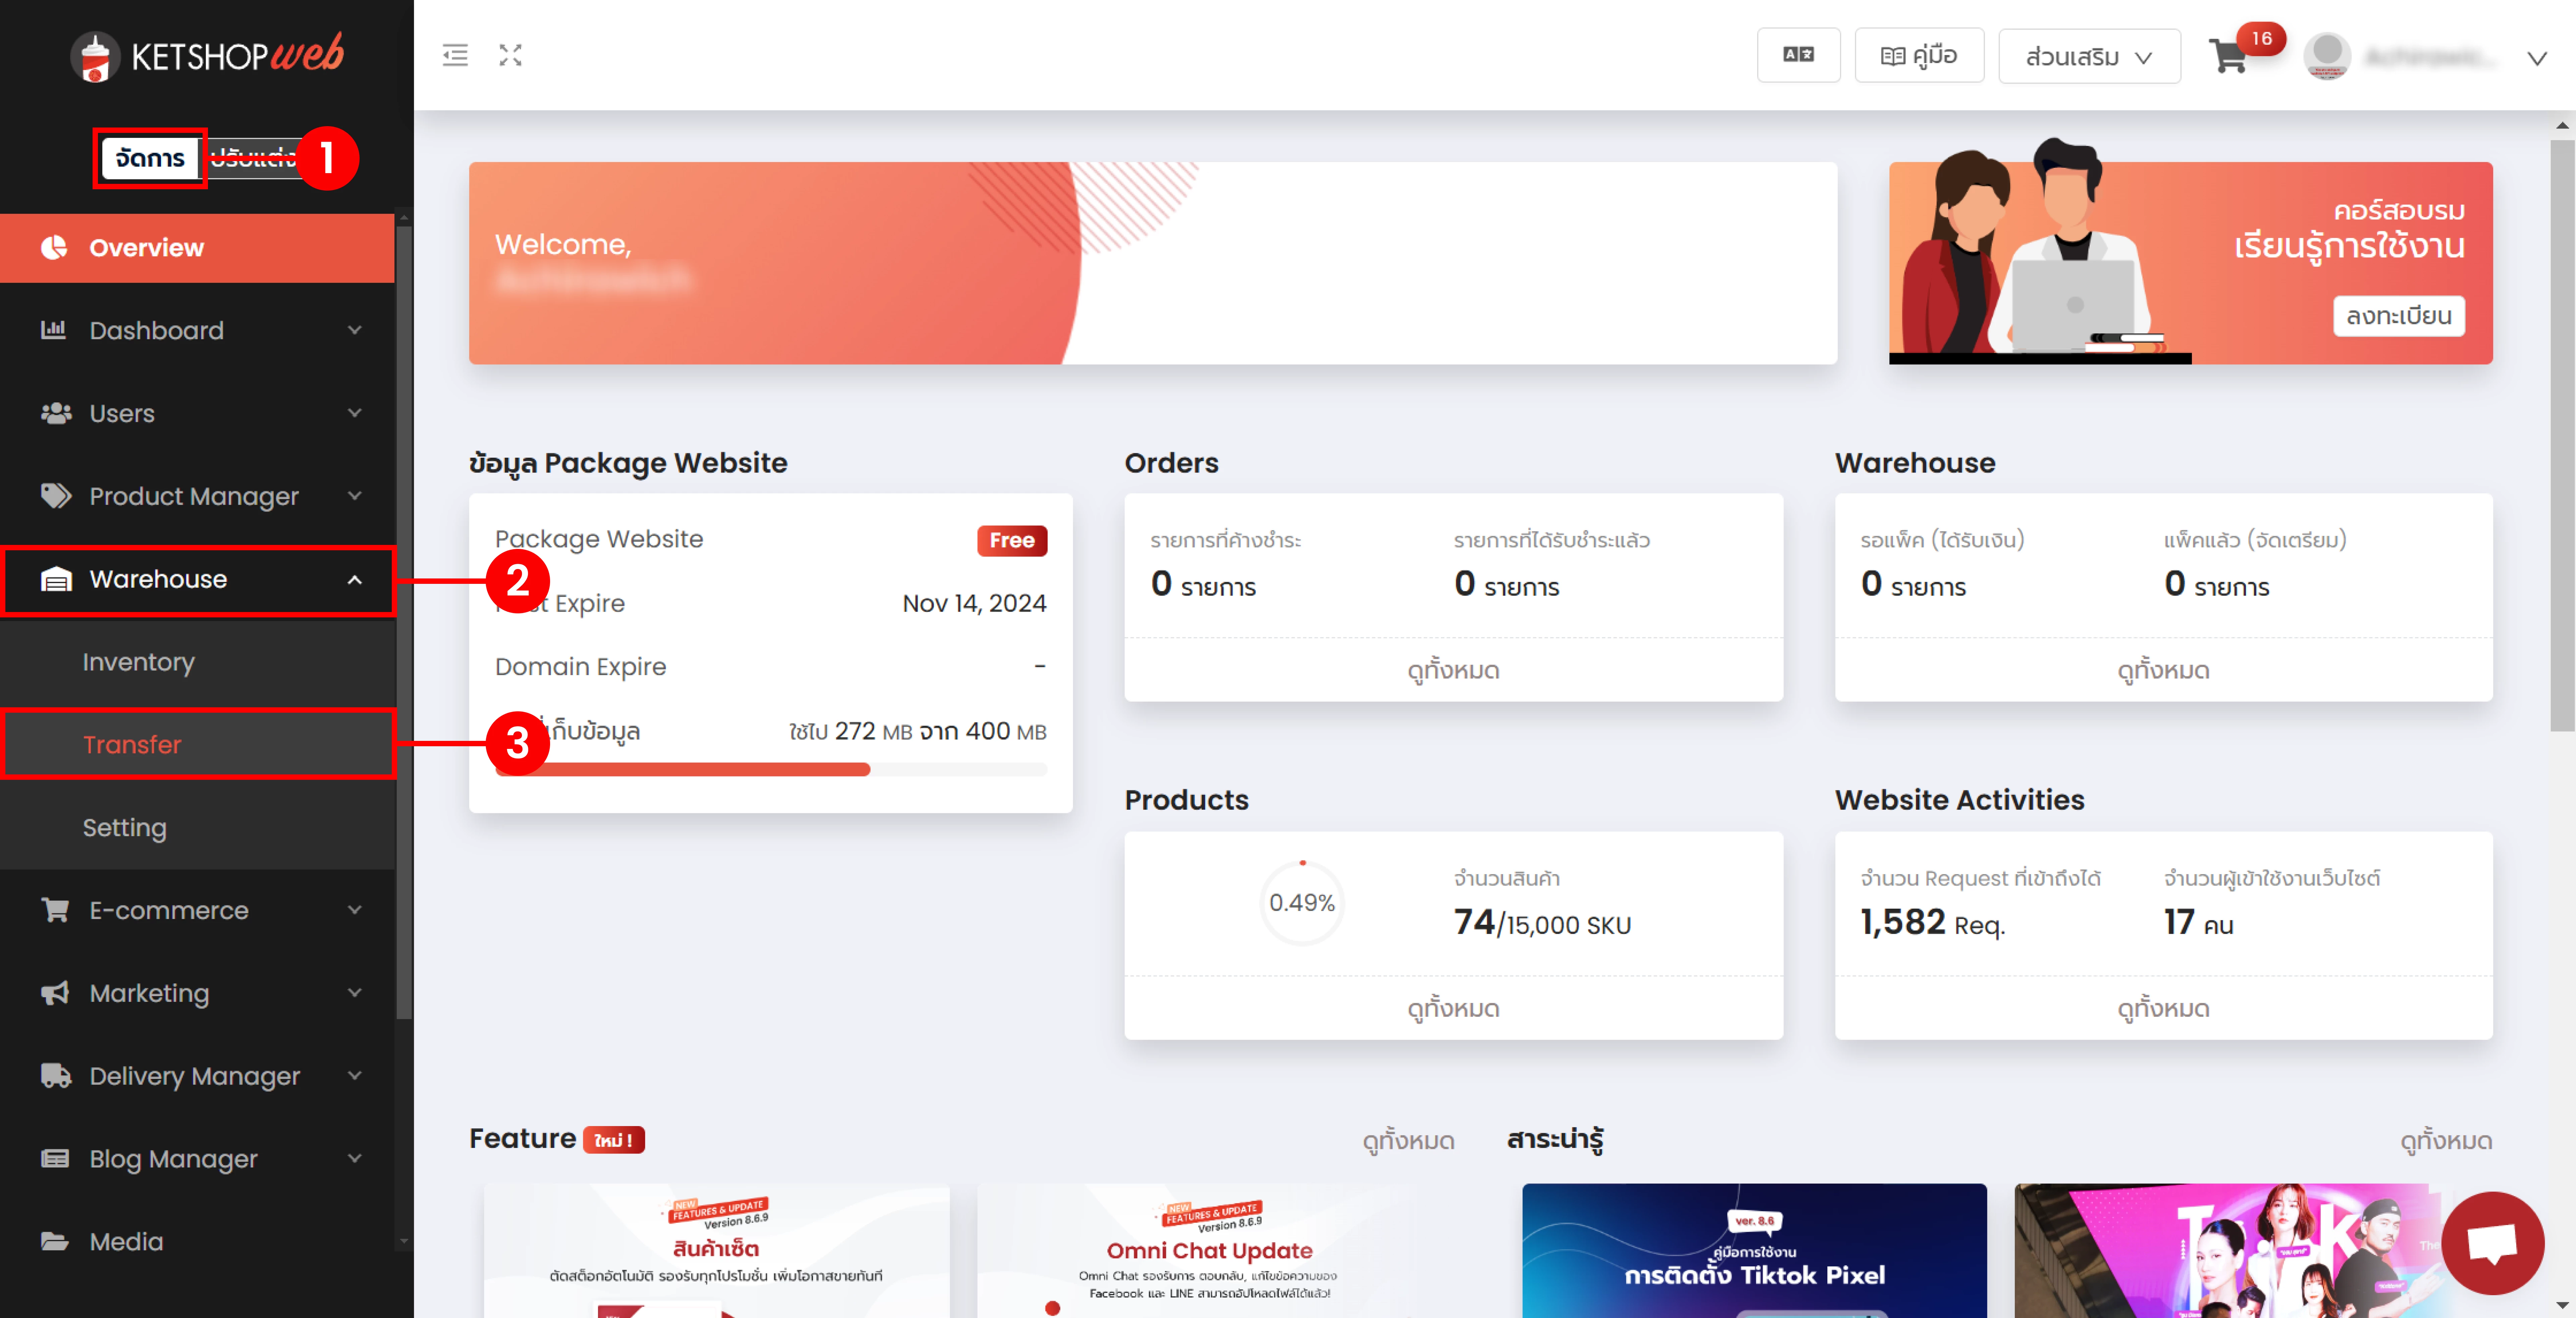Expand the Blog Manager chevron
Screen dimensions: 2576x1318
[354, 1159]
